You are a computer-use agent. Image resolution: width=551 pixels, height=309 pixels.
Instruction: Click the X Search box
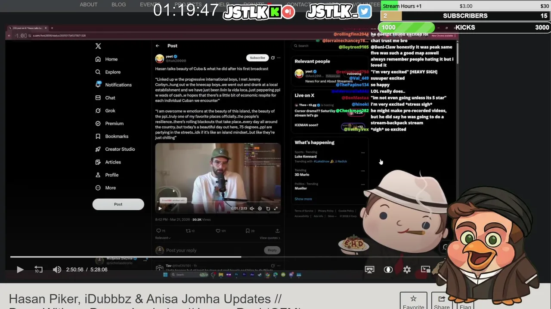point(329,45)
